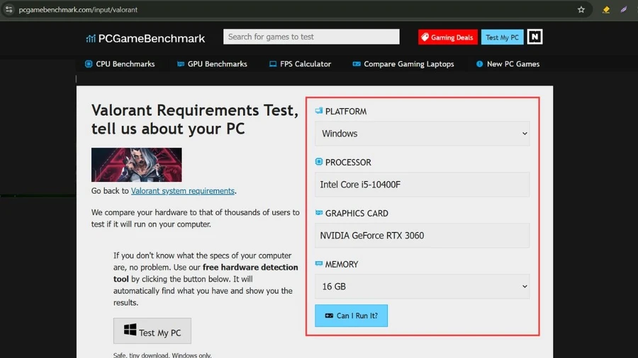638x358 pixels.
Task: Open Compare Gaming Laptops page
Action: 403,64
